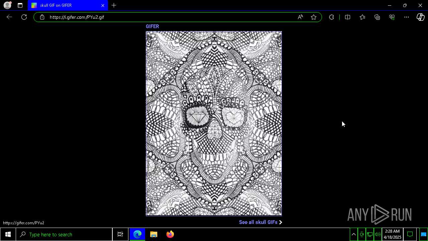
Task: Toggle split screen view
Action: (347, 17)
